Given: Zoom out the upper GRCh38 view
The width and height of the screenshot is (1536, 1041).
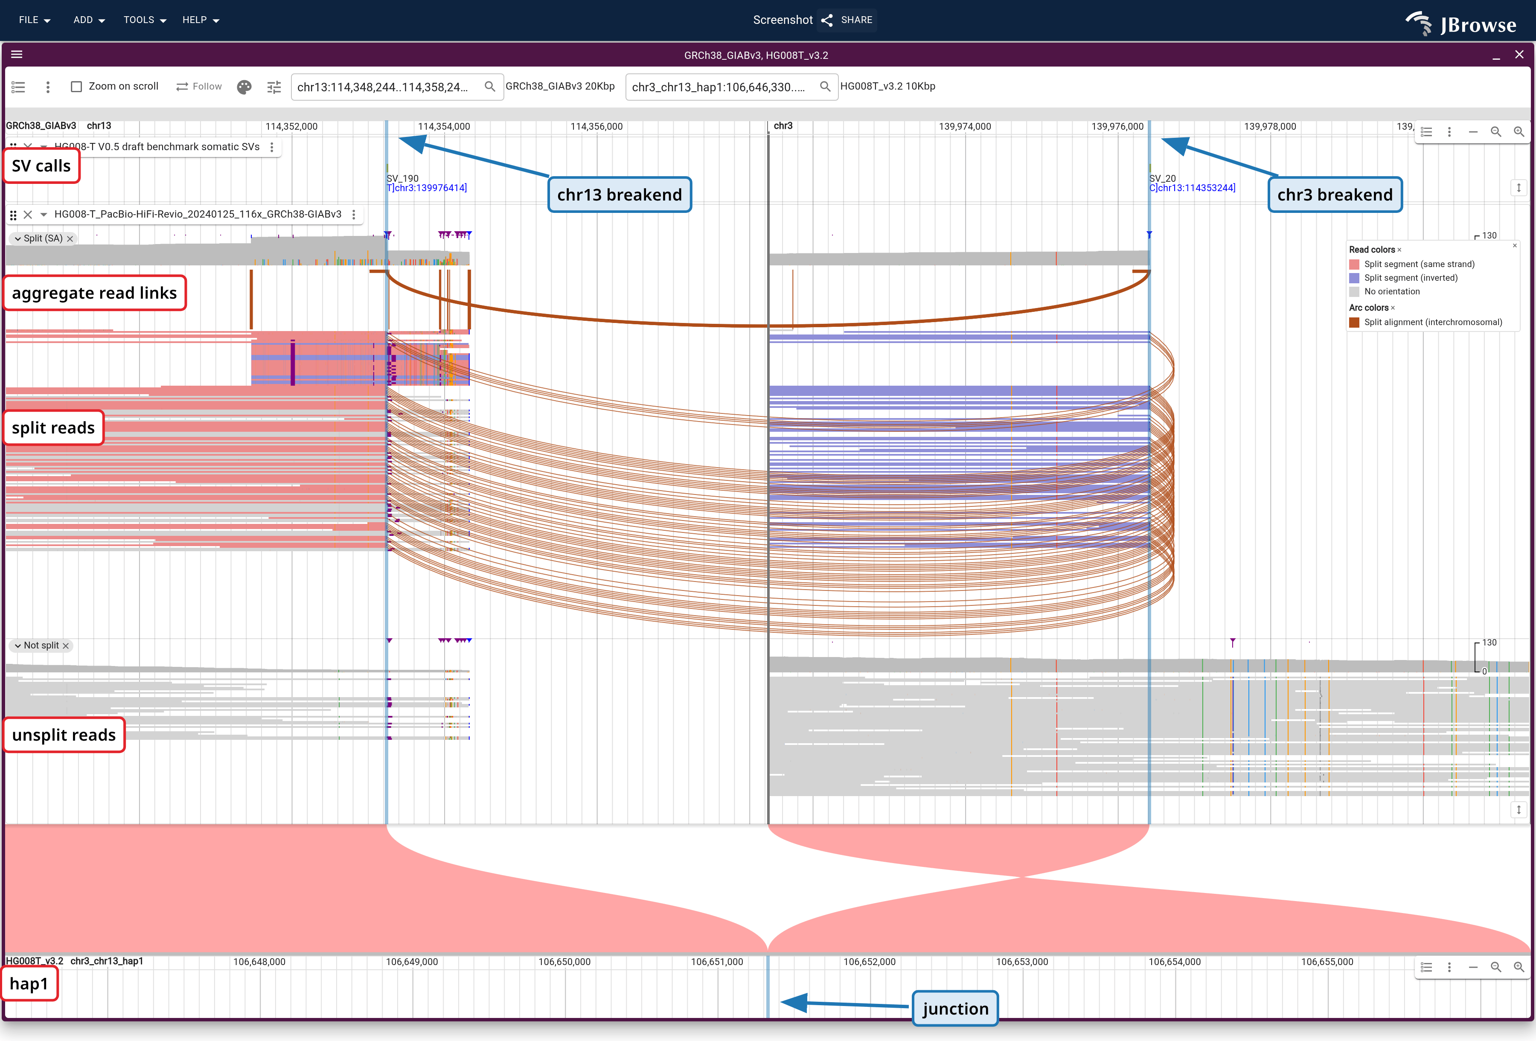Looking at the screenshot, I should point(1496,132).
